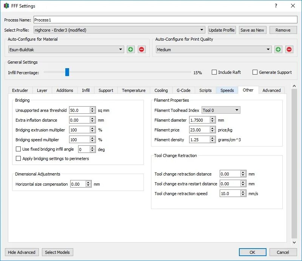
Task: Click the Update Profile button
Action: pos(222,30)
